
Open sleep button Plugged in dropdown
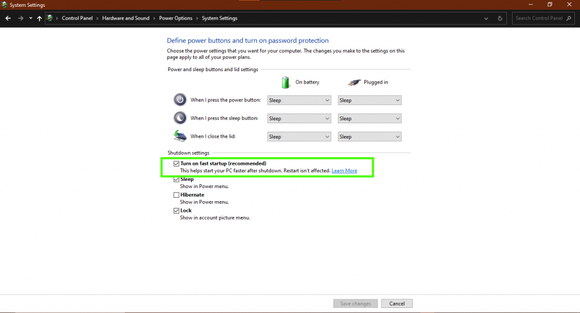(x=369, y=119)
